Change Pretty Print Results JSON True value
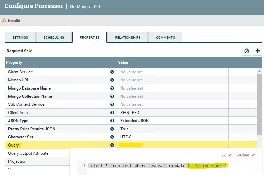The width and height of the screenshot is (264, 175). pyautogui.click(x=172, y=129)
